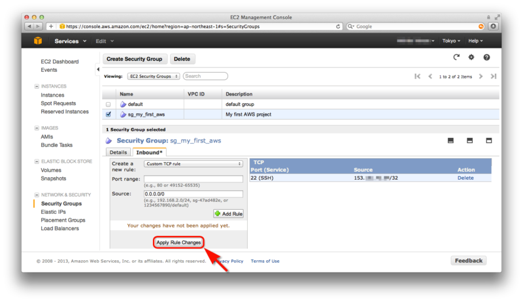Minimize the details pane layout icon
Image resolution: width=523 pixels, height=302 pixels.
pyautogui.click(x=450, y=141)
